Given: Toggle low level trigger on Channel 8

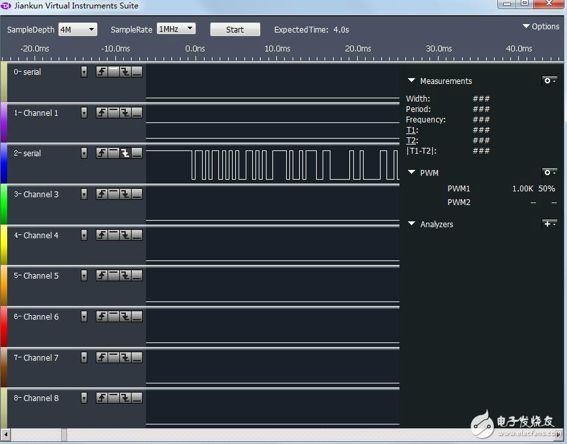Looking at the screenshot, I should pyautogui.click(x=137, y=398).
